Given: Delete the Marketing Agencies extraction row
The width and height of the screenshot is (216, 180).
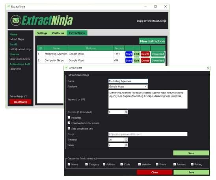Looking at the screenshot, I should coord(145,54).
